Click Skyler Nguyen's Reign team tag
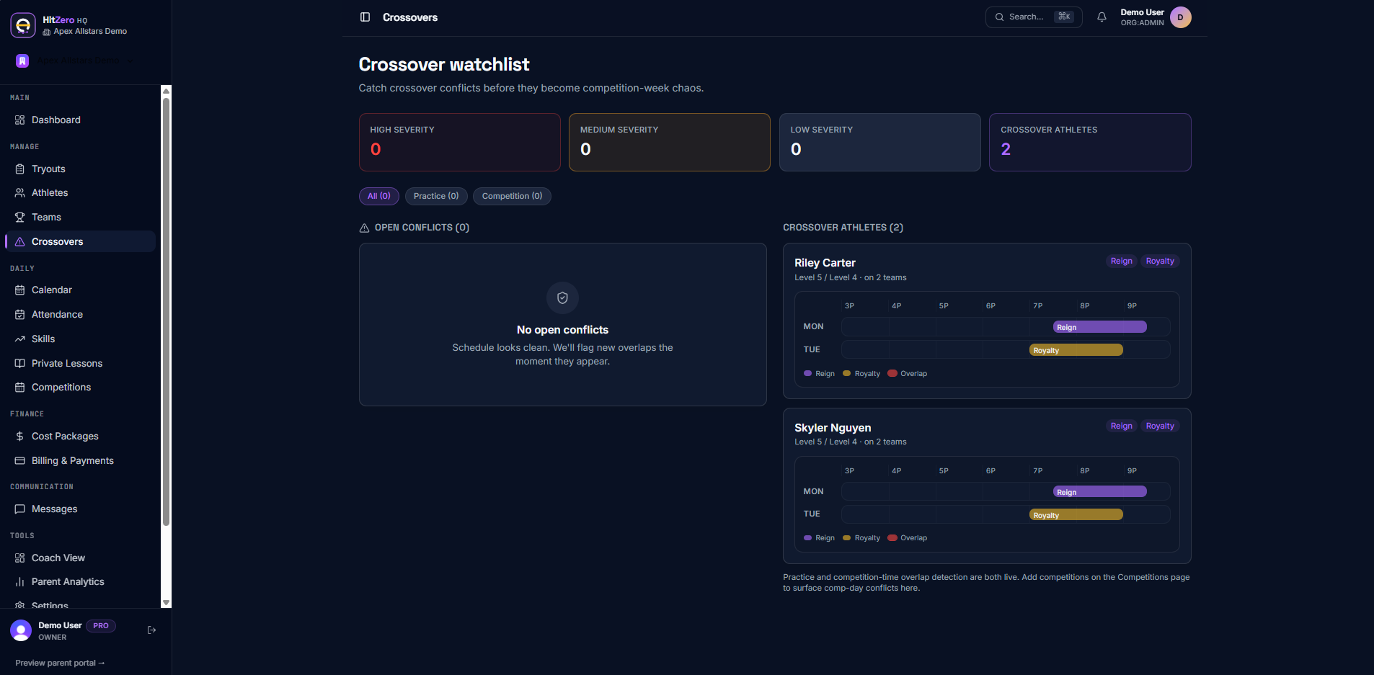The height and width of the screenshot is (675, 1374). [1121, 426]
